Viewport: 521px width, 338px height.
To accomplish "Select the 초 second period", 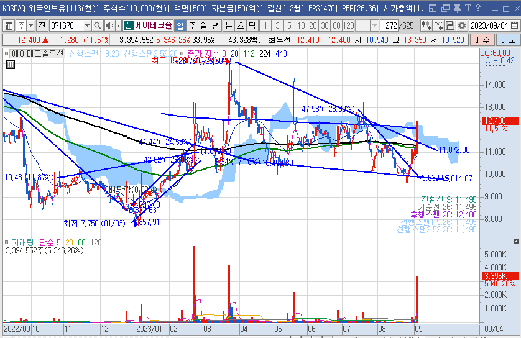I will click(241, 25).
